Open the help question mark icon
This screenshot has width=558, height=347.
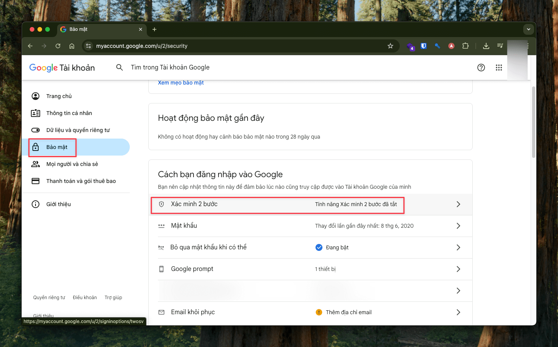point(481,68)
